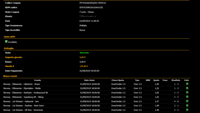Viewport: 200px width, 113px height.
Task: Click the 'Classe Quota' column header
Action: click(118, 80)
